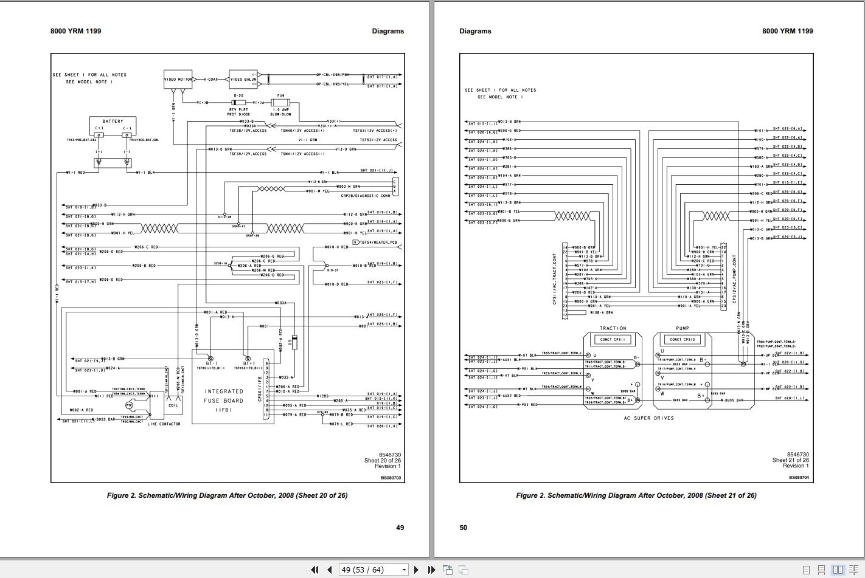This screenshot has width=865, height=578.
Task: Advance to the next page
Action: pyautogui.click(x=416, y=569)
